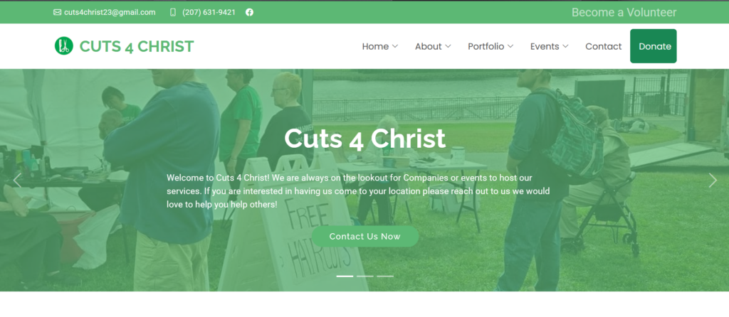This screenshot has height=317, width=729.
Task: Click Contact Us Now button
Action: 365,236
